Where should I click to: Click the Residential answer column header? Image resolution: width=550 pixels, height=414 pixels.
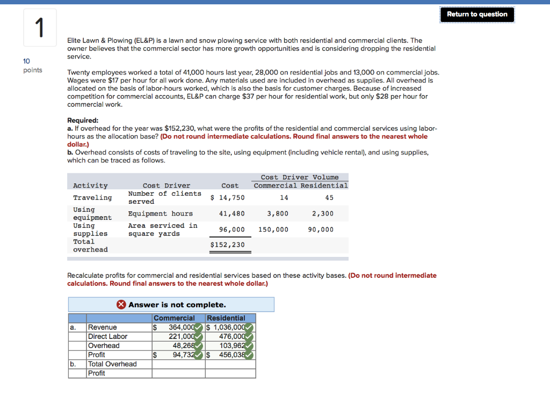point(230,318)
